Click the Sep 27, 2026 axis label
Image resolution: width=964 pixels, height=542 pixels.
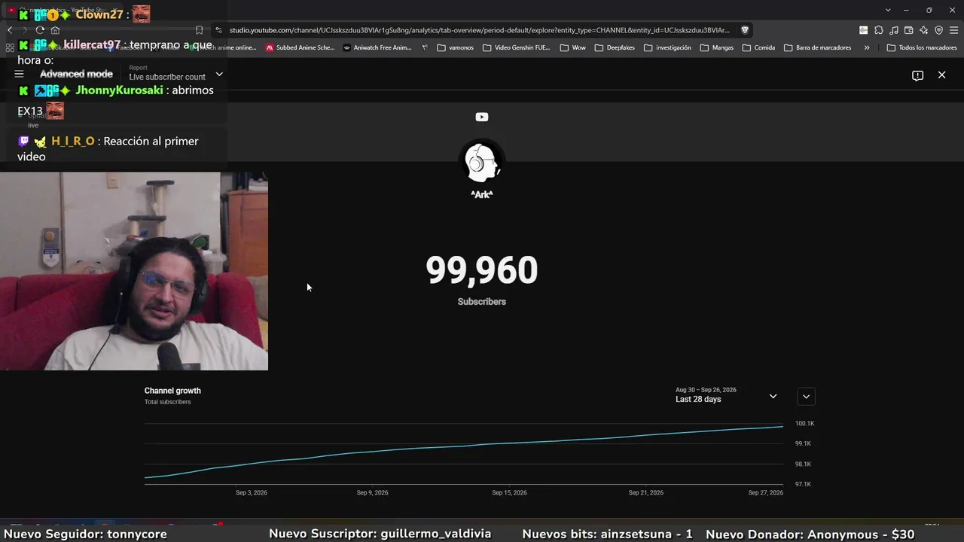click(766, 493)
